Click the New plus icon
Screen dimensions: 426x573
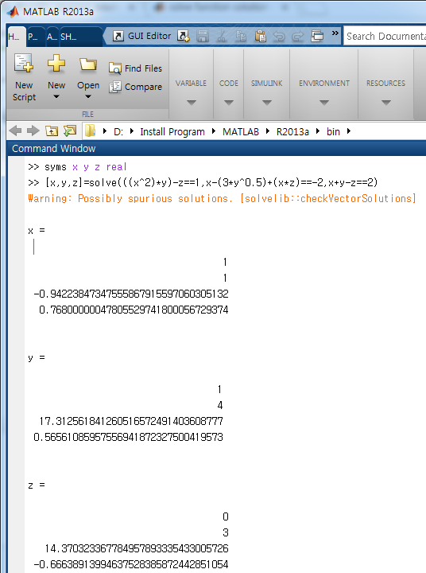click(x=56, y=63)
